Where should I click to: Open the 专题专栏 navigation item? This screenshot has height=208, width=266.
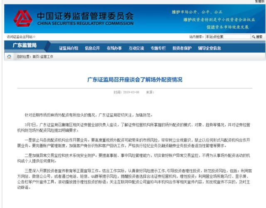coord(158,48)
